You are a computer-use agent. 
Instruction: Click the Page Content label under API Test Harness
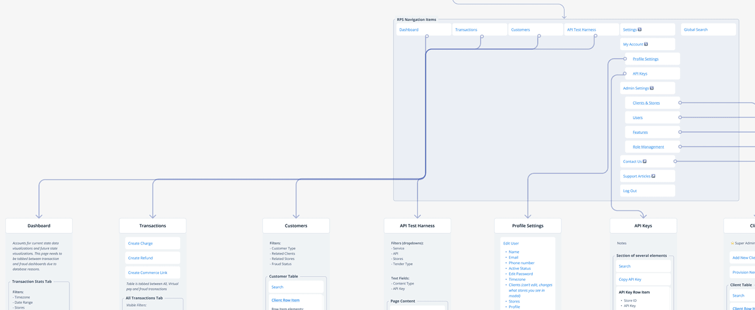pyautogui.click(x=403, y=301)
